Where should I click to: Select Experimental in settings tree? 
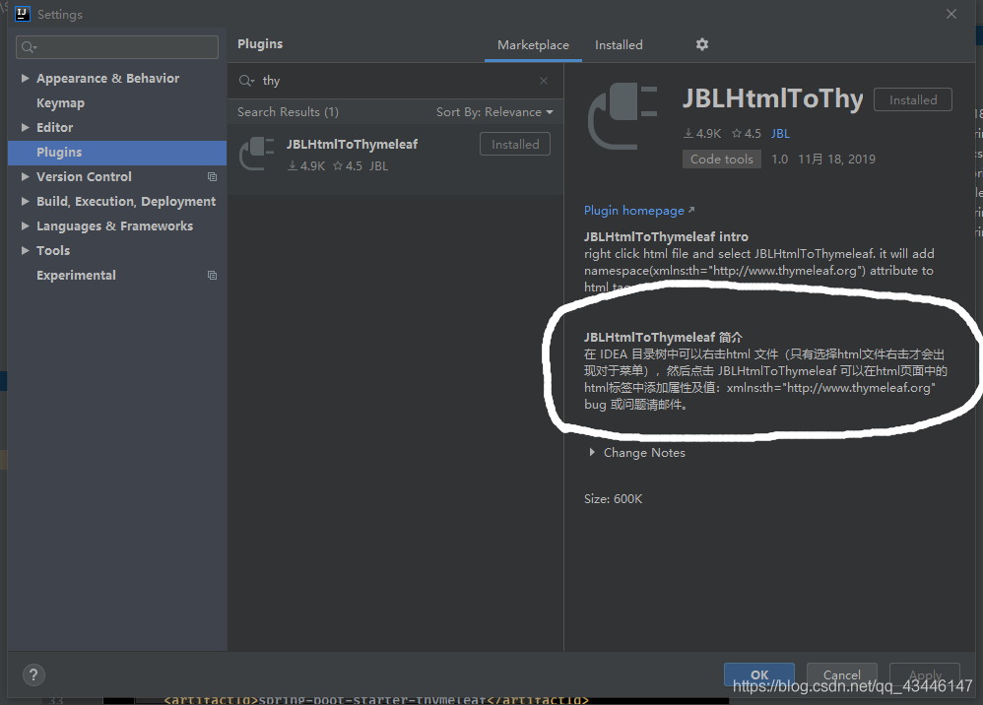click(x=76, y=275)
